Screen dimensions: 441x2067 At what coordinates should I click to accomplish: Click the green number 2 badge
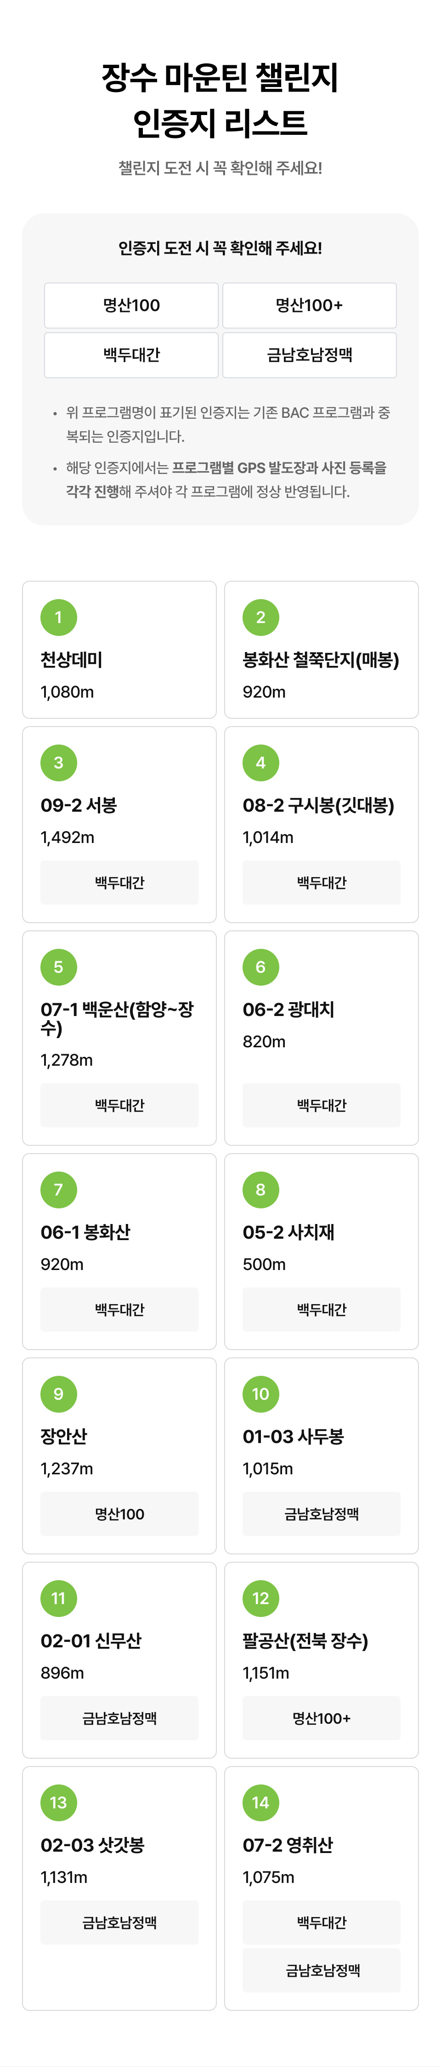point(261,617)
